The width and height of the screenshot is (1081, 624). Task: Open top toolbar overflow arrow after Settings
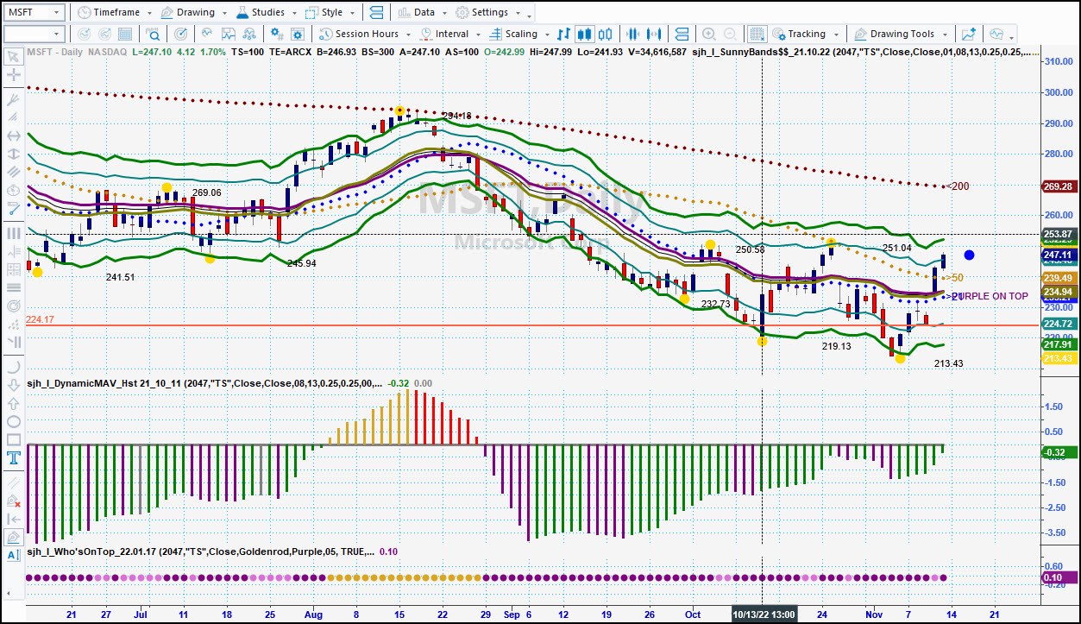point(529,16)
